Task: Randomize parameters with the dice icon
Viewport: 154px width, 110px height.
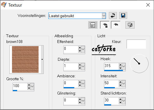Action: point(130,25)
